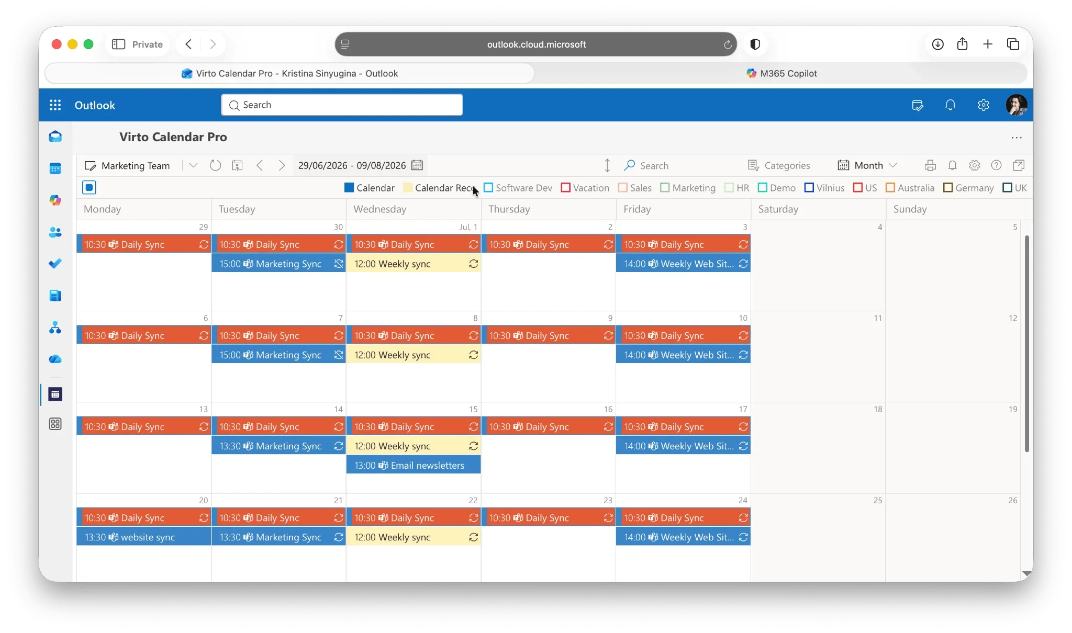Open Virto Calendar help icon
The height and width of the screenshot is (633, 1072).
997,165
